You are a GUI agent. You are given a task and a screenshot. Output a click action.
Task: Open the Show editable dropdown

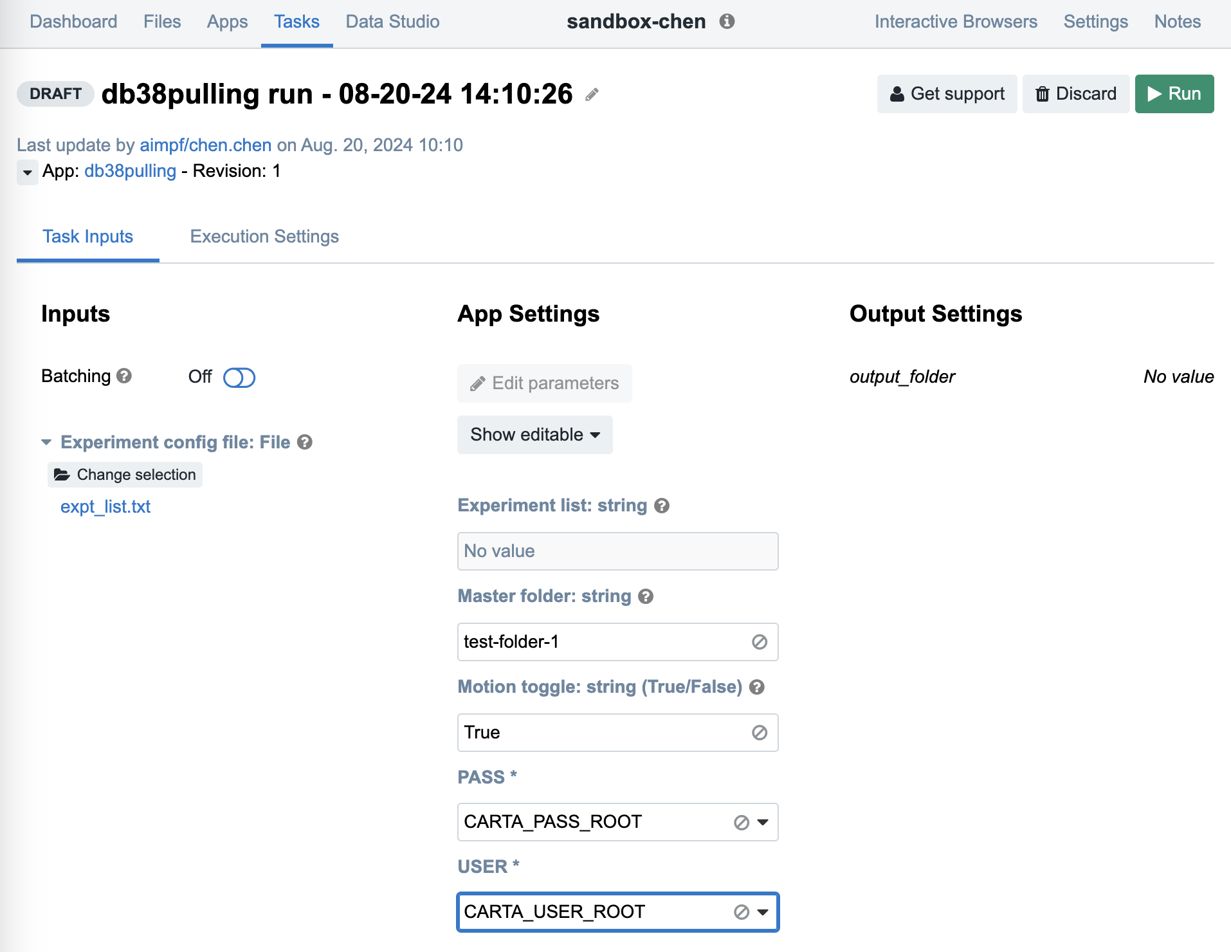pos(534,435)
